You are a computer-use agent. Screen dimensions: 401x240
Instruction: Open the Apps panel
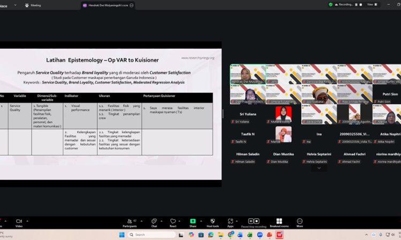[x=230, y=222]
